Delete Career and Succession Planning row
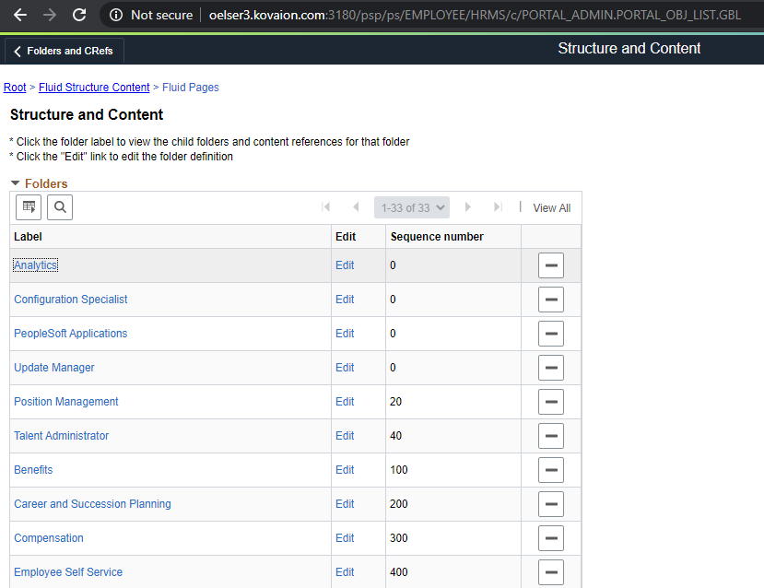The height and width of the screenshot is (588, 764). [551, 504]
